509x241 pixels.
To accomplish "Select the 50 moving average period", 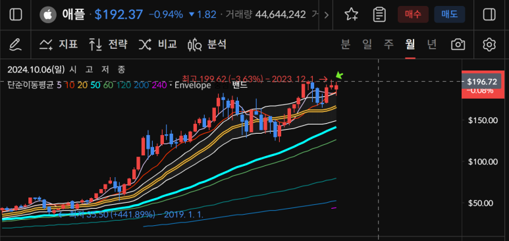I will (x=95, y=86).
